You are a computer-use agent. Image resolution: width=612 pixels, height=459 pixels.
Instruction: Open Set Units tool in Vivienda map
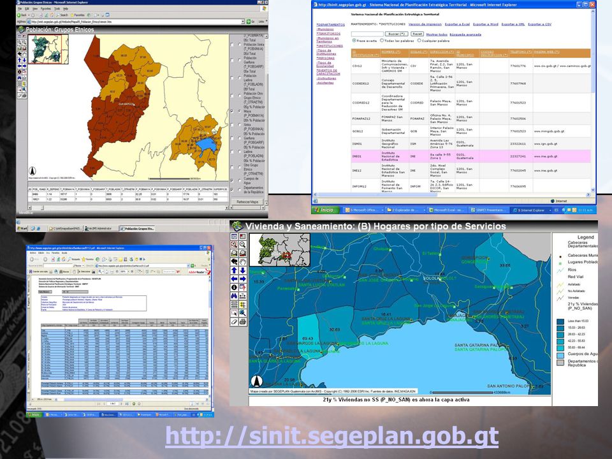(234, 305)
